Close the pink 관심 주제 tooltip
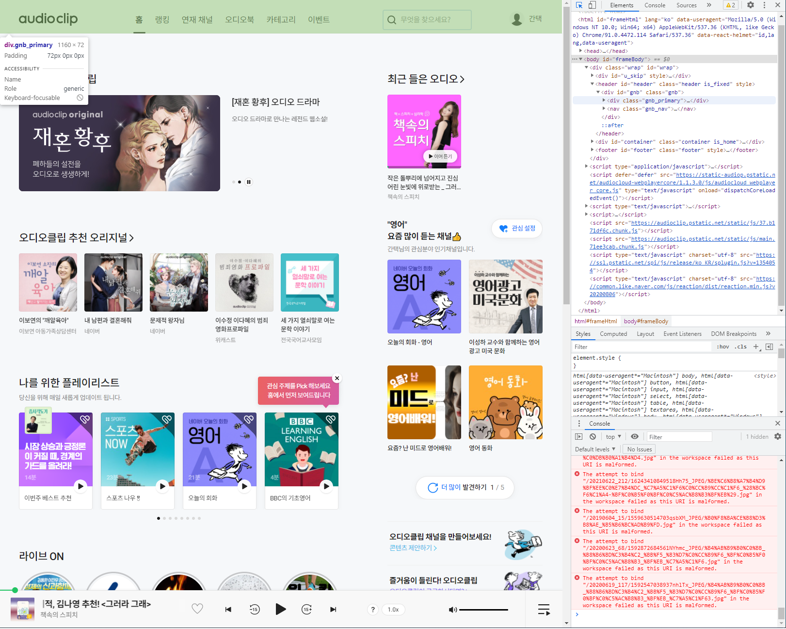The width and height of the screenshot is (786, 629). click(337, 378)
